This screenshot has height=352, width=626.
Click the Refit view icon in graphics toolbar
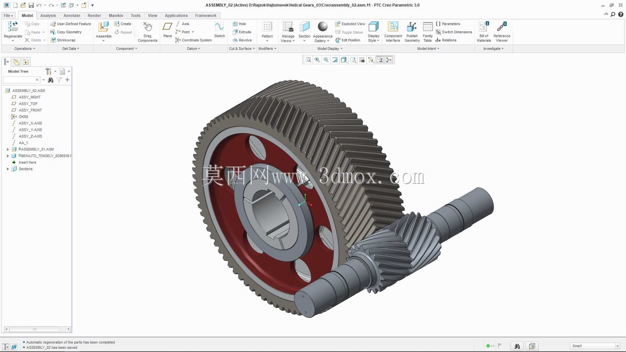point(308,60)
